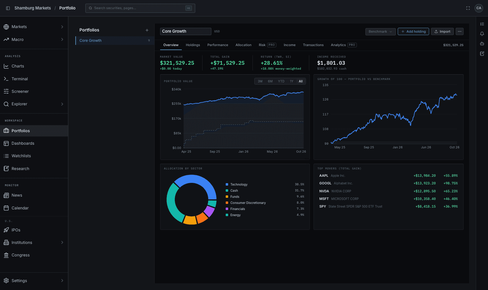Open Charts from the sidebar

pos(34,66)
